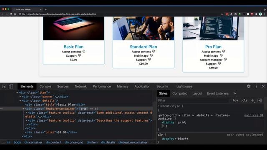Reload the page in the browser
Viewport: 267px width, 150px height.
tap(11, 14)
